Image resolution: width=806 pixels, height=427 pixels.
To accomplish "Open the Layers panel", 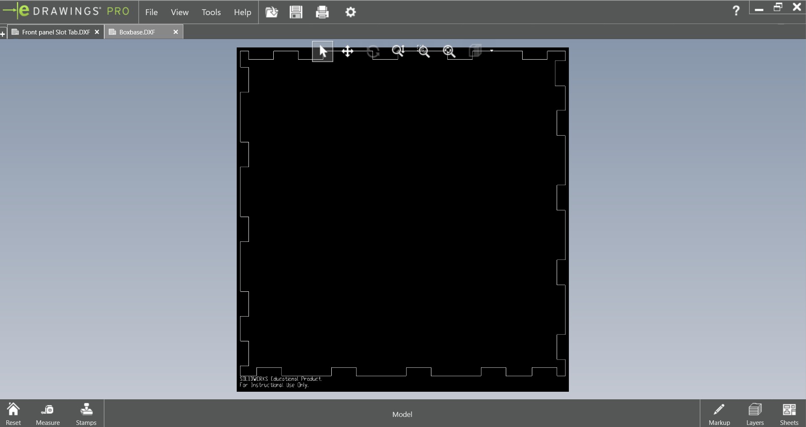I will 755,414.
